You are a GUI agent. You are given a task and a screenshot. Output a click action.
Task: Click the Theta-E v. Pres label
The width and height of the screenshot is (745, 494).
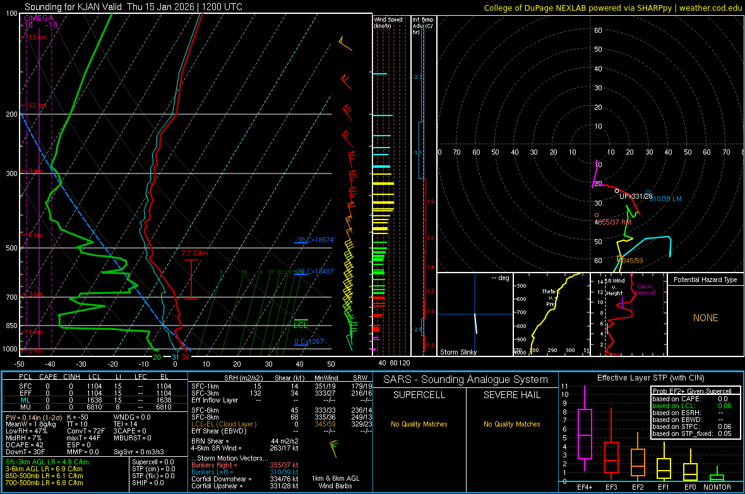[x=551, y=297]
